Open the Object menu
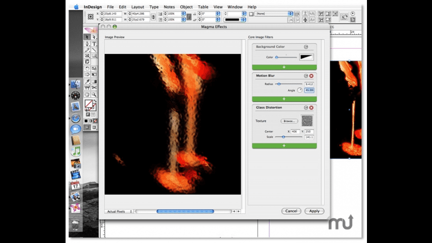Viewport: 432px width, 243px height. [x=186, y=7]
